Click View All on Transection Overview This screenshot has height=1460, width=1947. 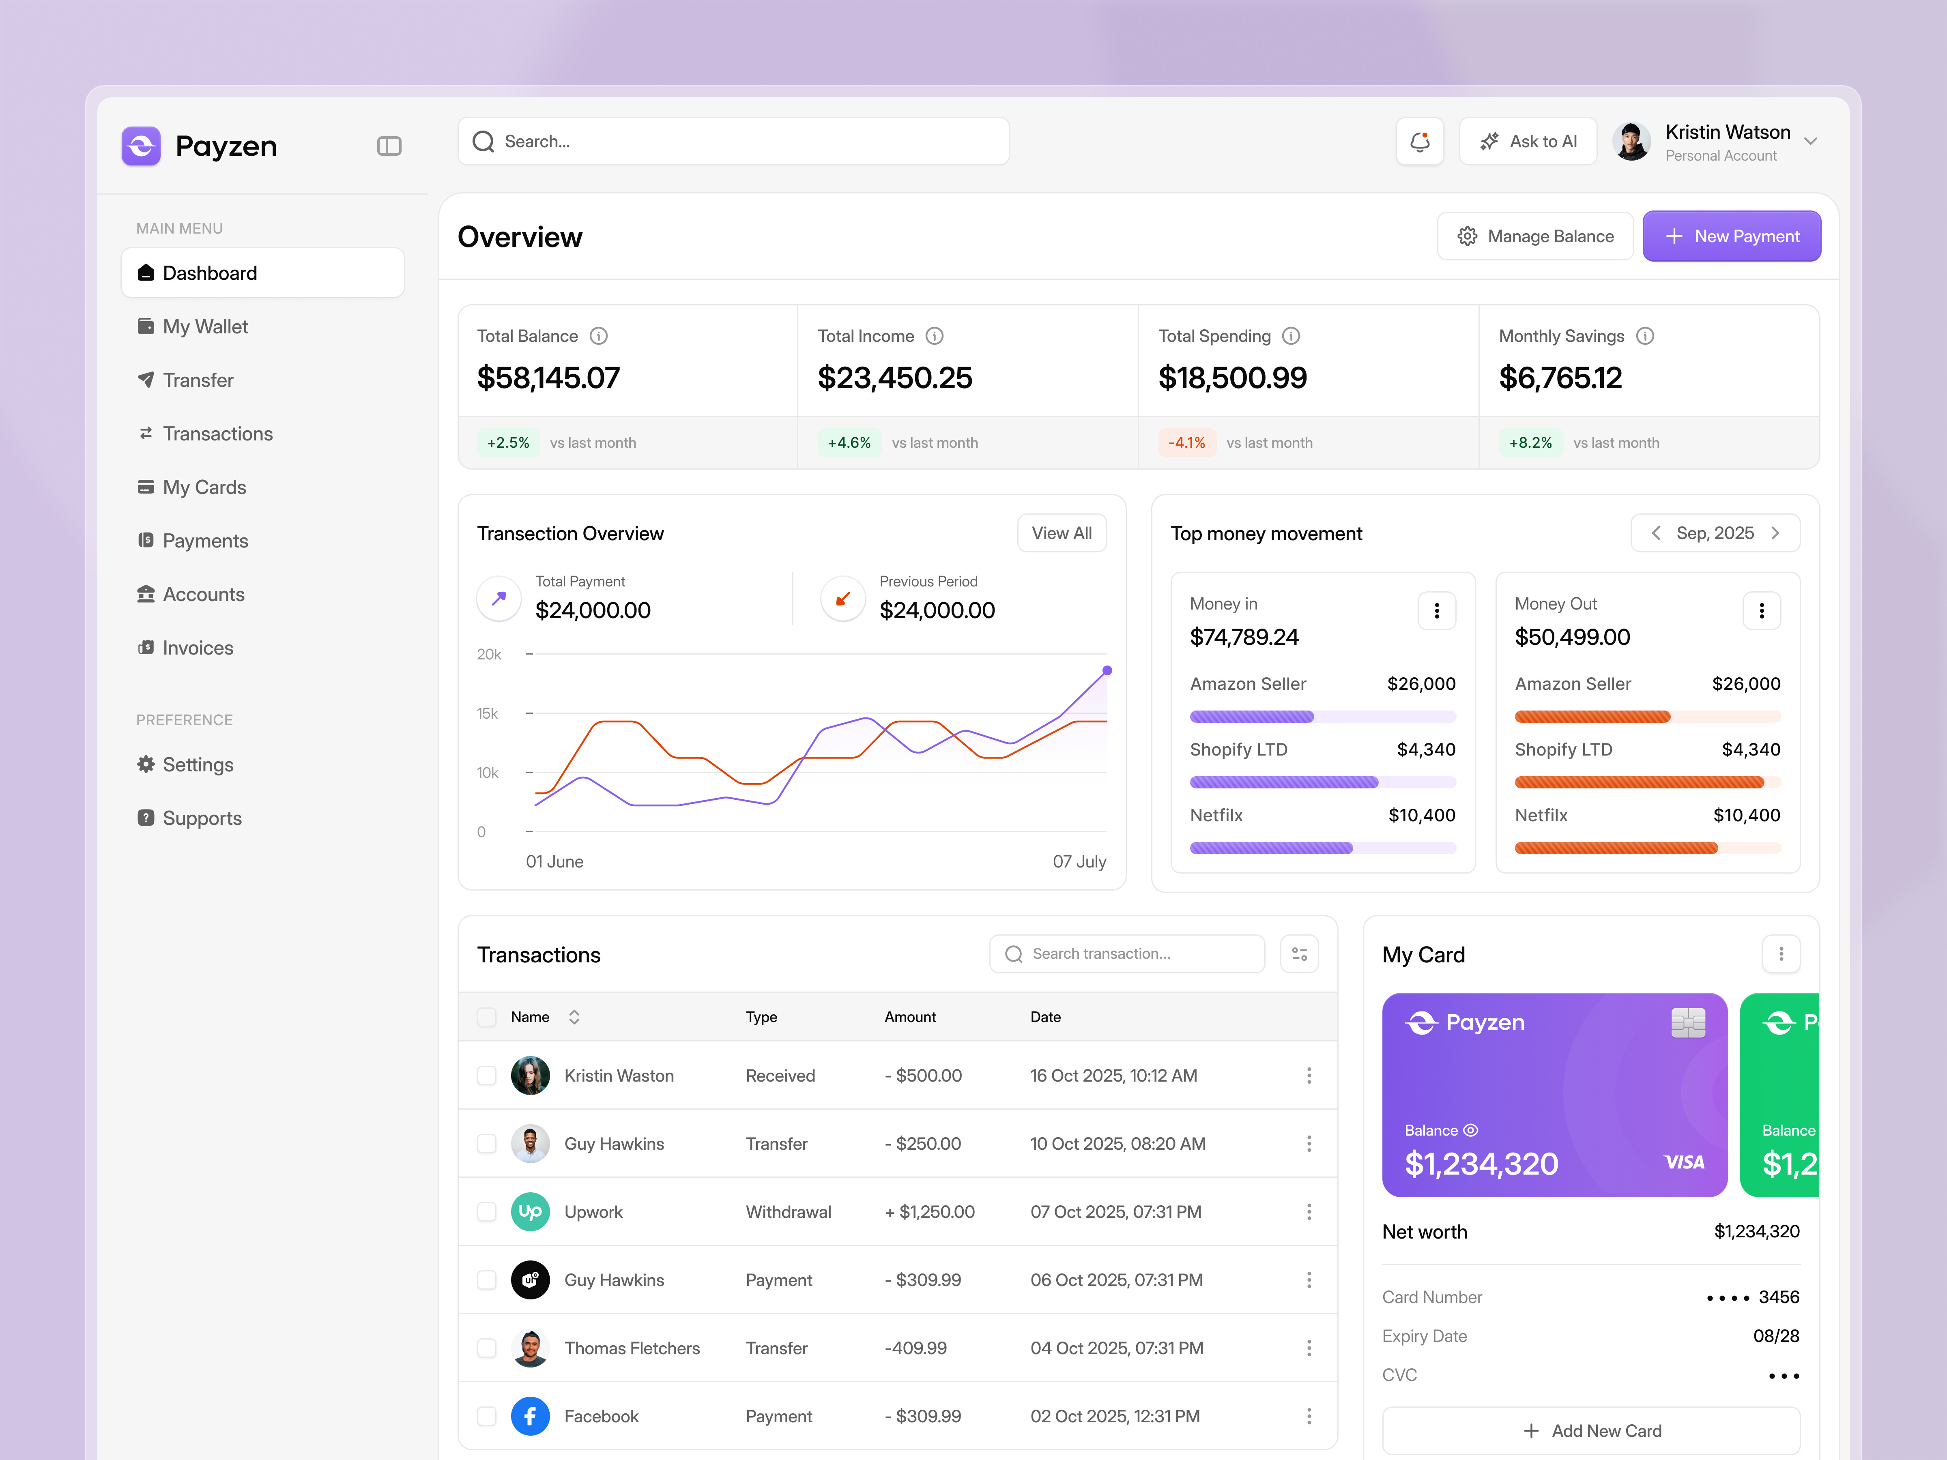(x=1062, y=532)
